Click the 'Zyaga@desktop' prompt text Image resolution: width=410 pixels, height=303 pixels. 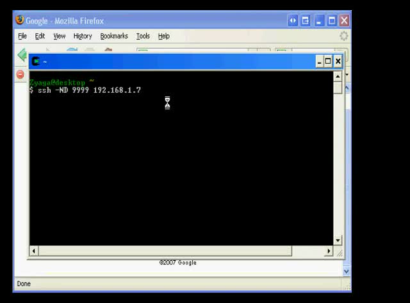click(x=57, y=82)
